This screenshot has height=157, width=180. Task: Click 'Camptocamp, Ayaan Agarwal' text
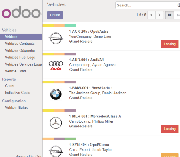(93, 65)
